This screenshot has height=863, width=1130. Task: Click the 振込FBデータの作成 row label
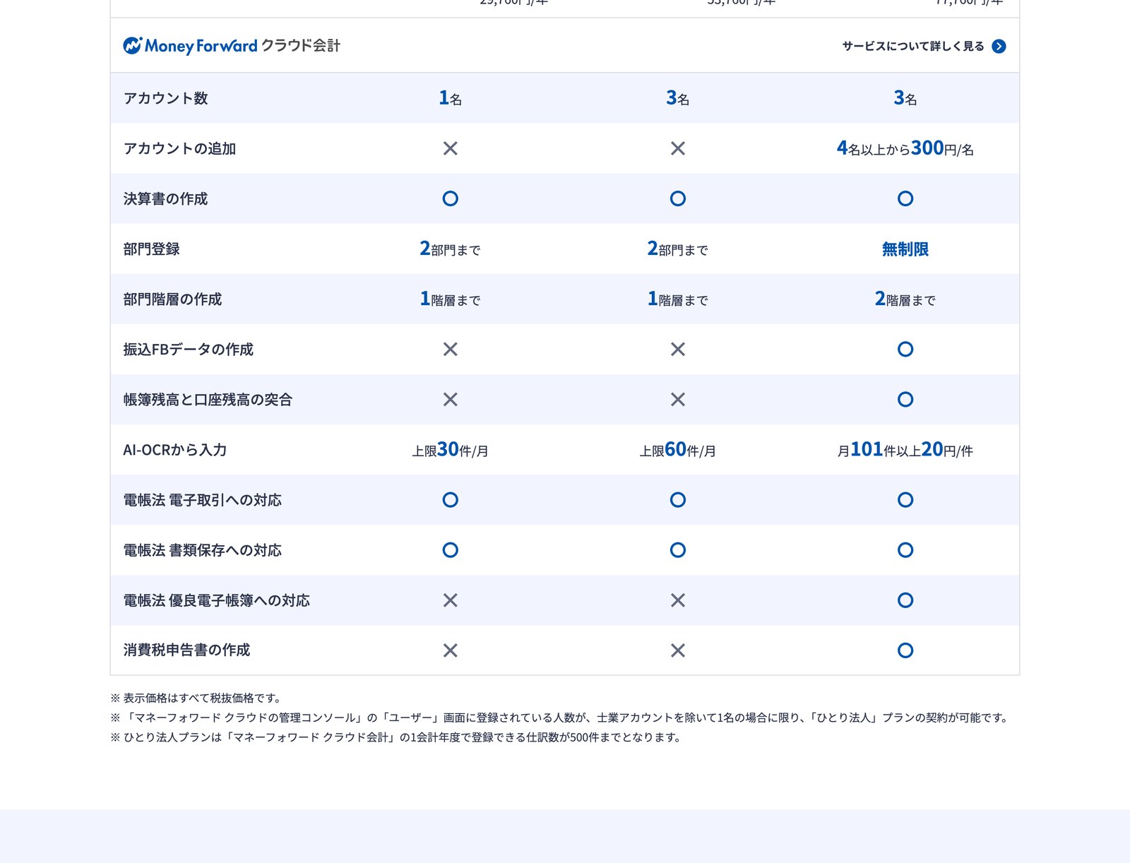(188, 350)
